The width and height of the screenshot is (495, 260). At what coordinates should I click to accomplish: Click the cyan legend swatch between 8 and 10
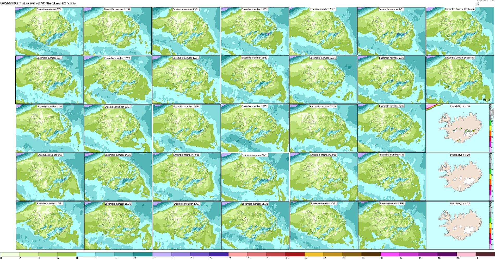[86, 254]
